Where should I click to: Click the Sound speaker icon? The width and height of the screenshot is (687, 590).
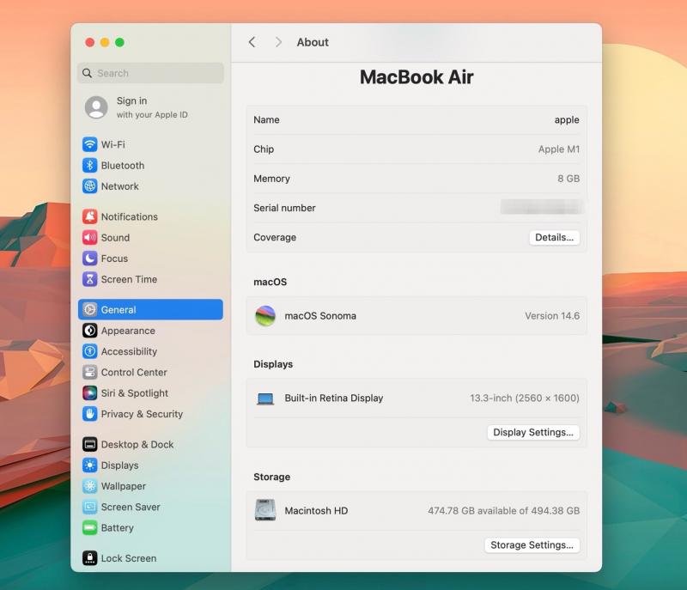pos(90,237)
